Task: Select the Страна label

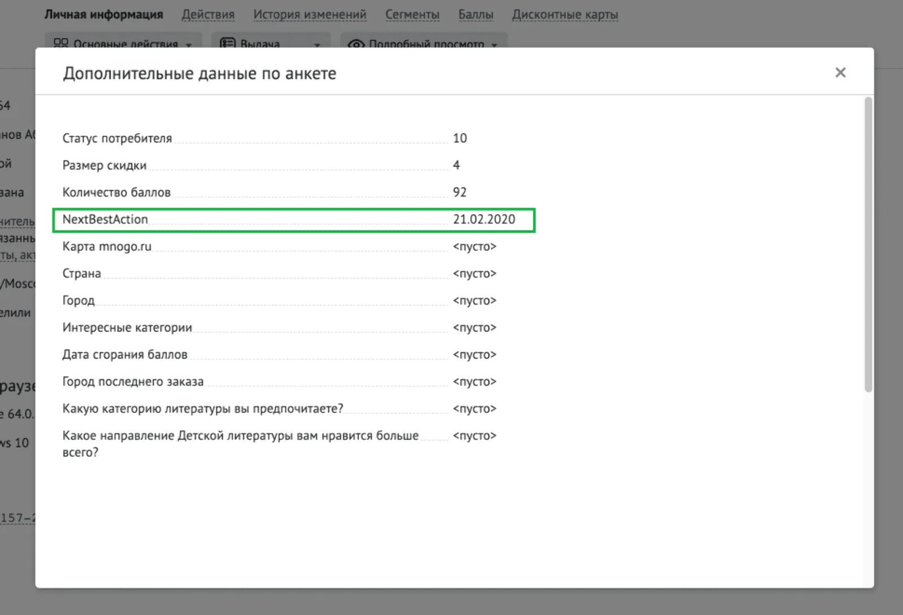Action: coord(82,273)
